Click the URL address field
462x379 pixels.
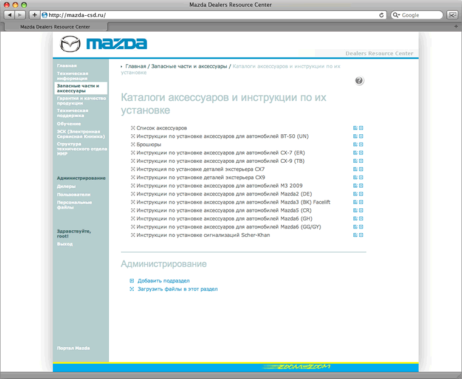pos(207,15)
